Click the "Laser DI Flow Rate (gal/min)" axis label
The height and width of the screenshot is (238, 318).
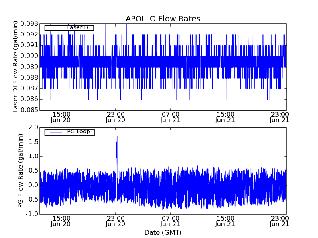(16, 67)
